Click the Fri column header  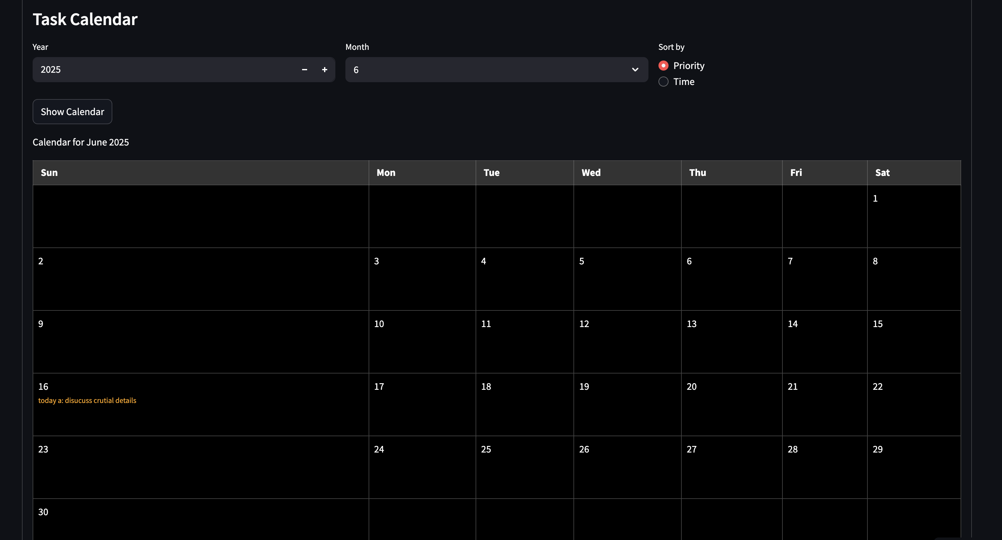tap(796, 172)
